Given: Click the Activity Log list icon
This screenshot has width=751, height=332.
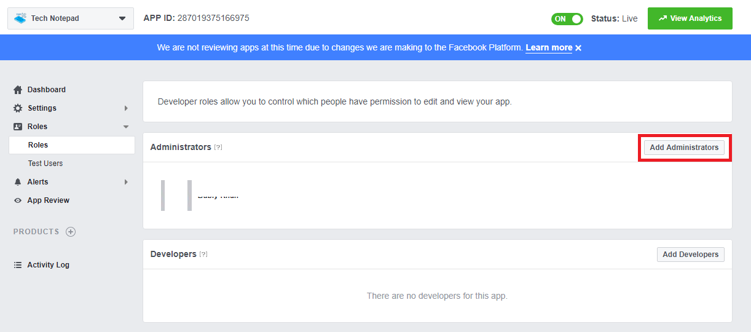Looking at the screenshot, I should (18, 265).
